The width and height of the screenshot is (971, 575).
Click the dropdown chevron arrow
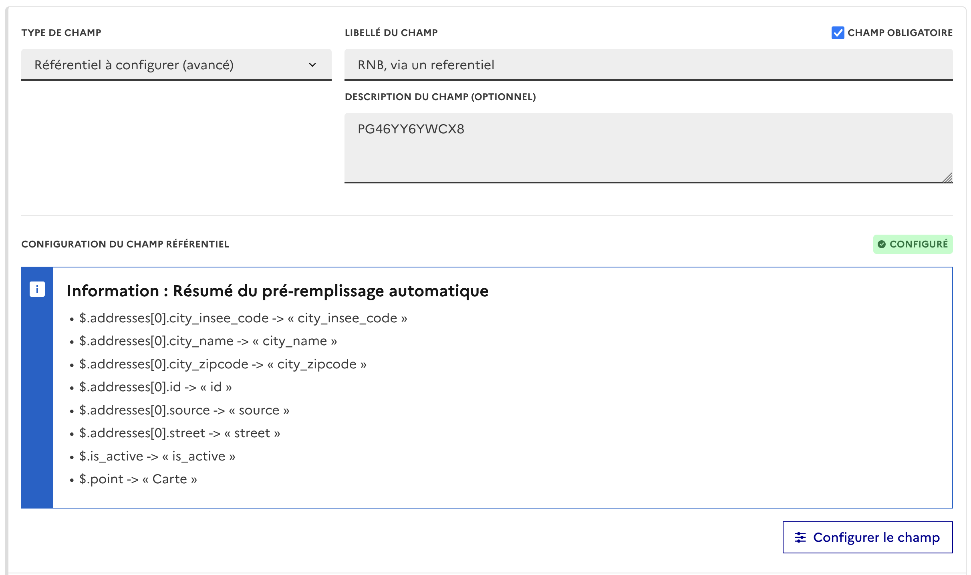[312, 65]
